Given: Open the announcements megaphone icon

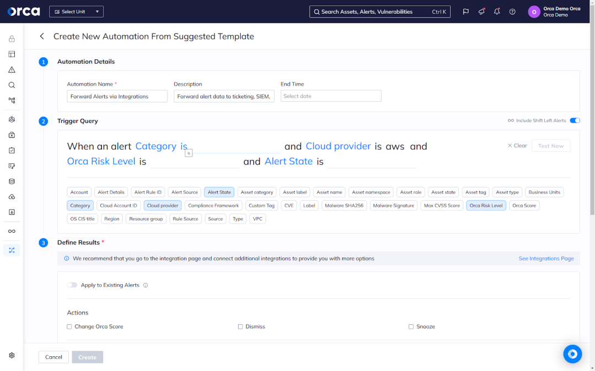Looking at the screenshot, I should 482,12.
